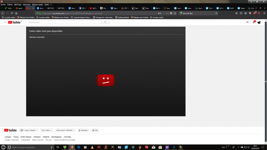Open the upload video camera icon
The width and height of the screenshot is (267, 150).
click(x=248, y=22)
